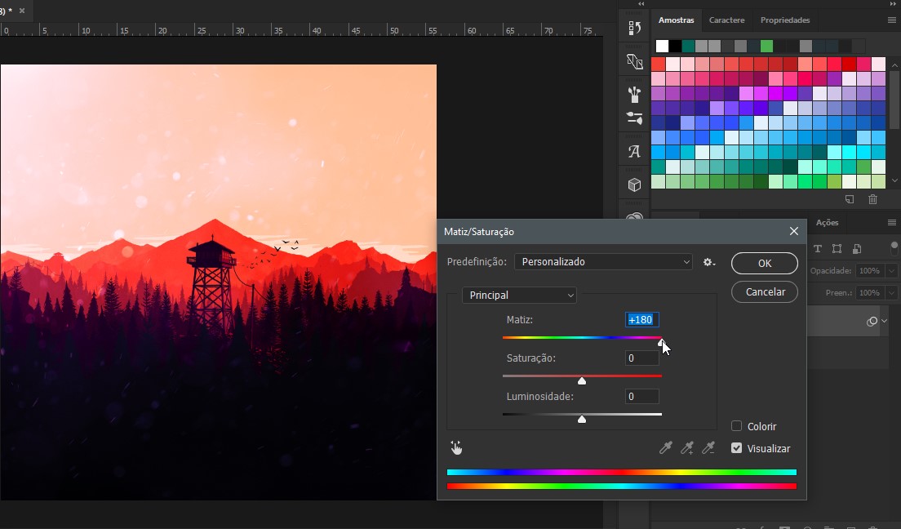Select the on-image adjustment hand tool
This screenshot has width=901, height=529.
[456, 448]
